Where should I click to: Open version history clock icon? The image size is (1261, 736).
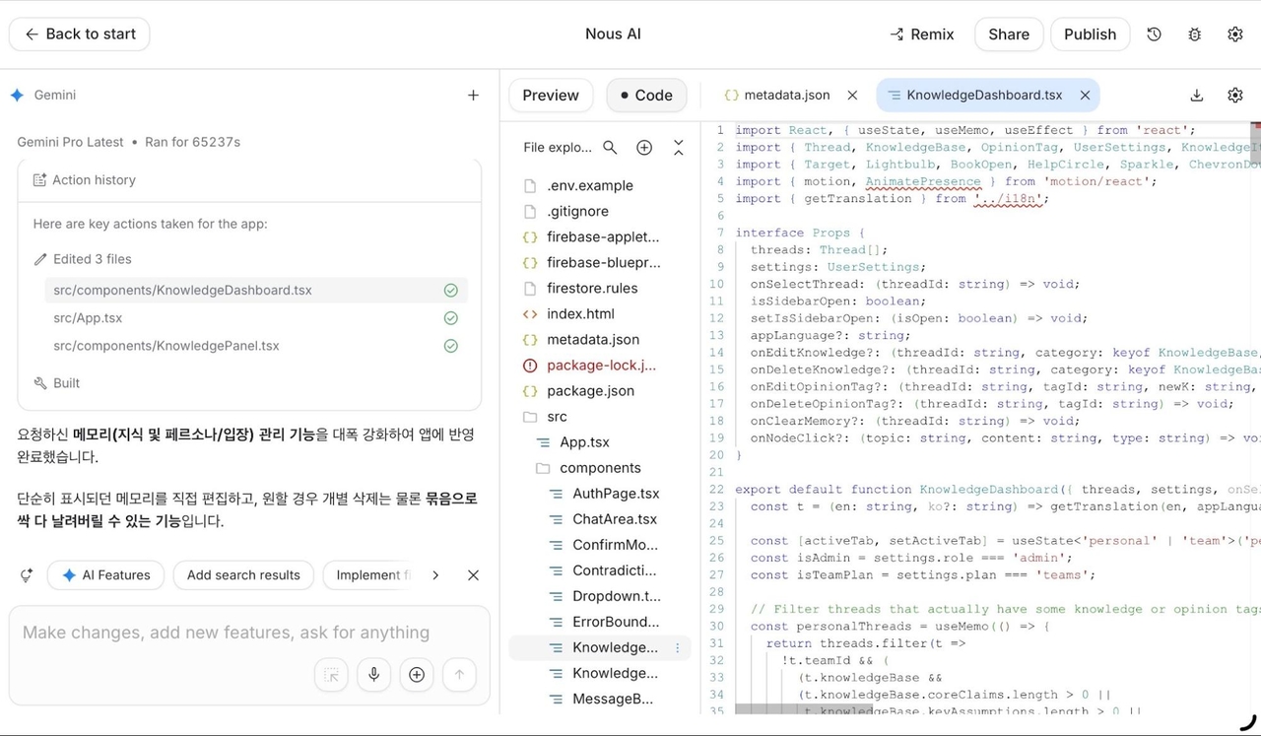[x=1155, y=34]
